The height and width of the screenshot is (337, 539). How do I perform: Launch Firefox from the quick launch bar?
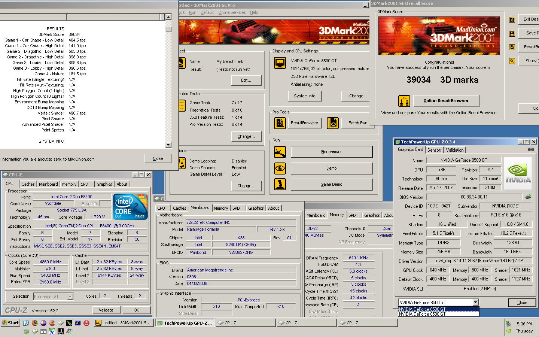click(x=35, y=323)
